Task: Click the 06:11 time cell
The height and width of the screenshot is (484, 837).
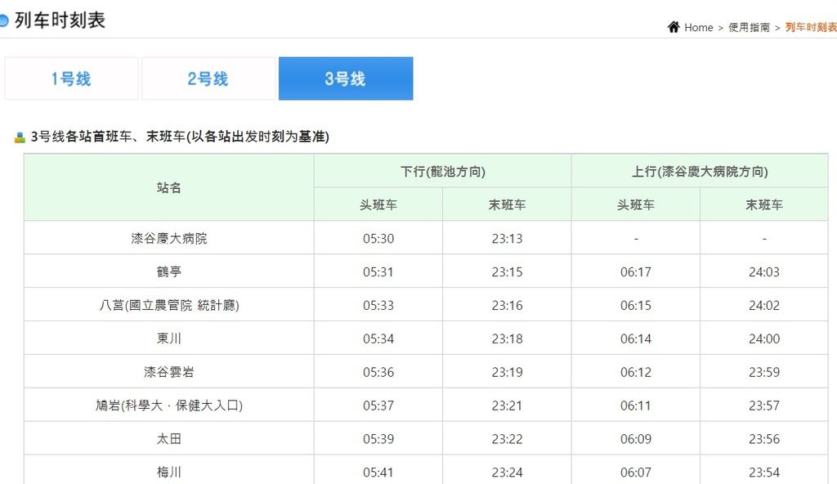Action: 635,406
